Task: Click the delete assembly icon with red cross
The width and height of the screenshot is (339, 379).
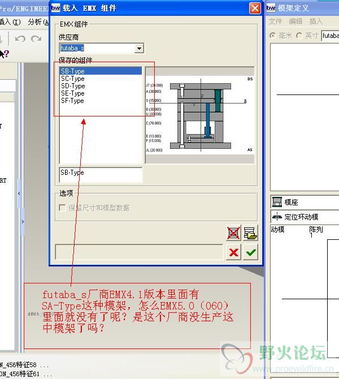Action: pyautogui.click(x=233, y=232)
